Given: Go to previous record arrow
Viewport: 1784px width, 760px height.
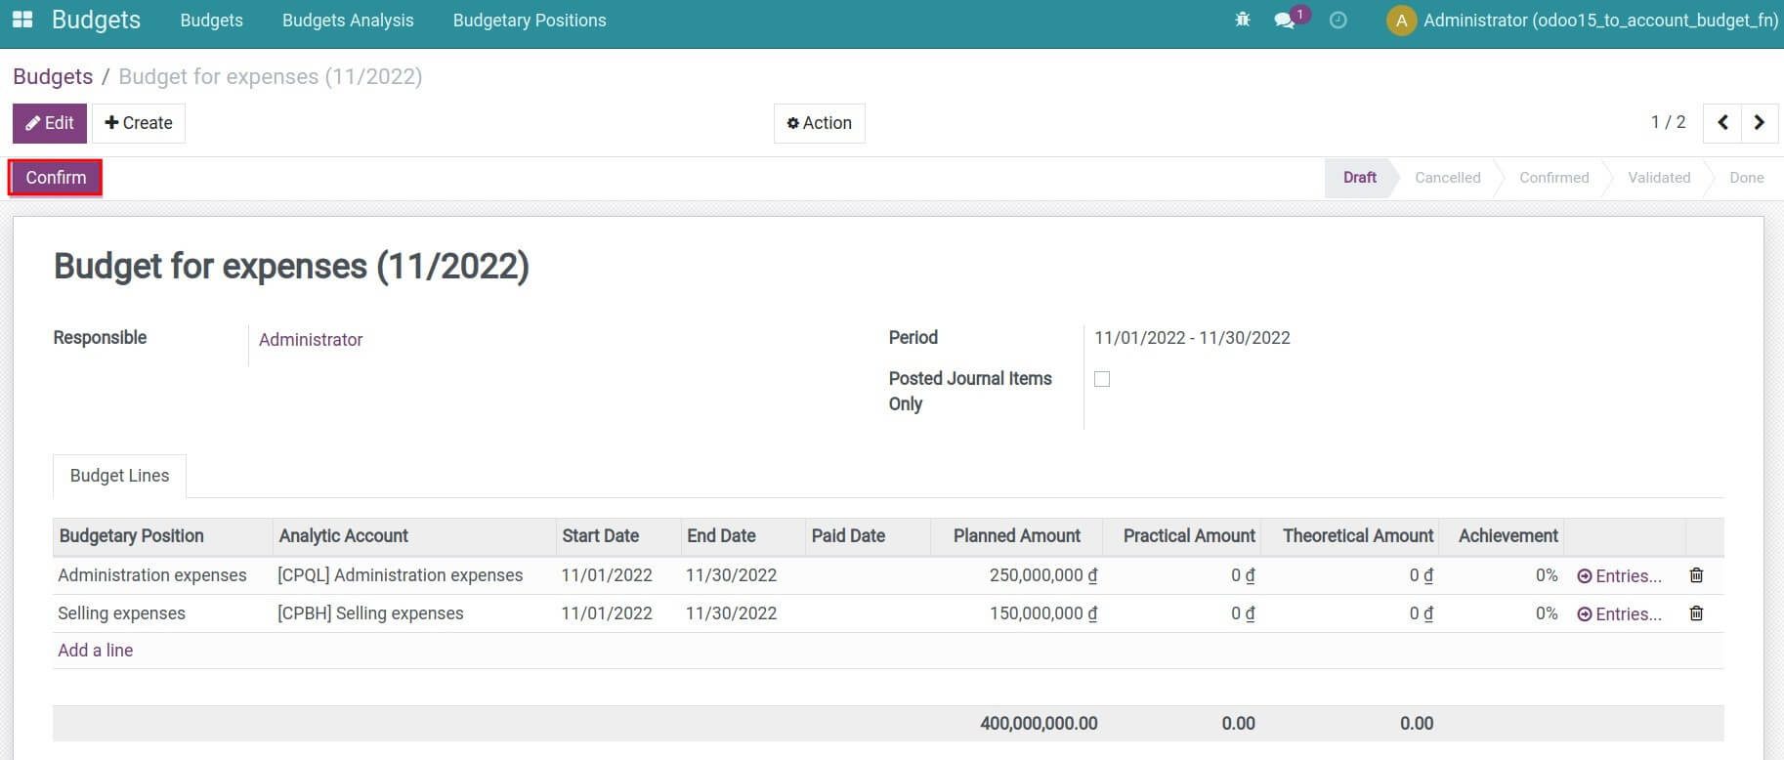Looking at the screenshot, I should (x=1722, y=123).
